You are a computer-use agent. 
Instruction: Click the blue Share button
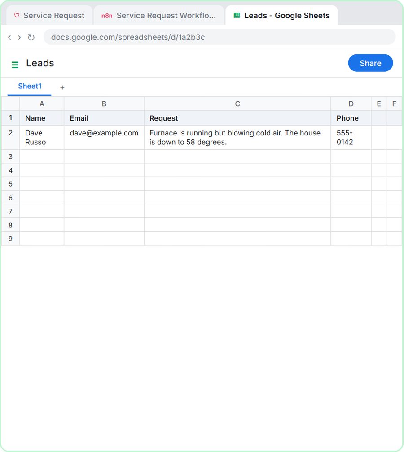(x=370, y=63)
